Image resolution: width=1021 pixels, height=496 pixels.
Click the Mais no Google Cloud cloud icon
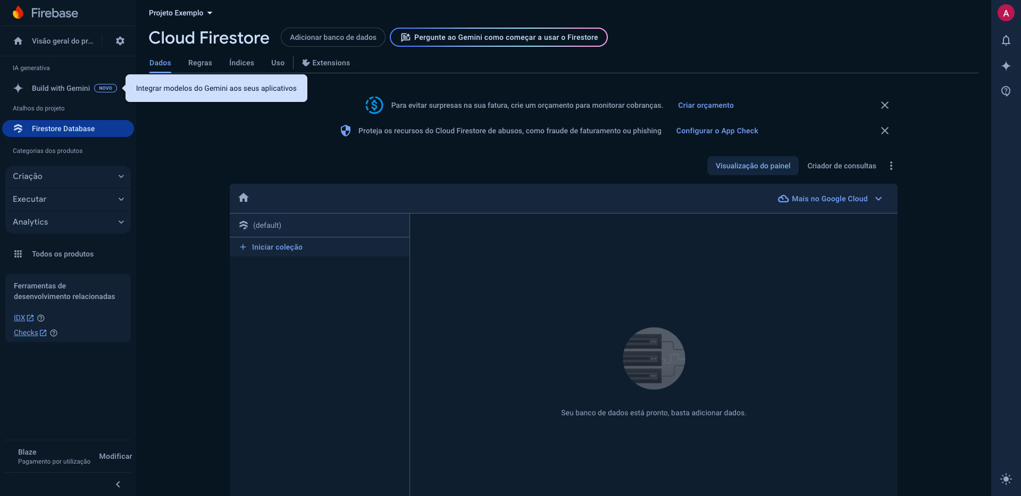tap(783, 199)
